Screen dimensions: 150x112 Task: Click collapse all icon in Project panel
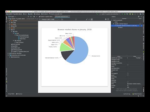(31, 16)
